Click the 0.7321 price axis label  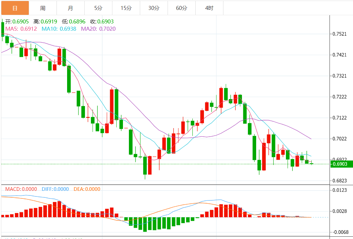click(340, 76)
